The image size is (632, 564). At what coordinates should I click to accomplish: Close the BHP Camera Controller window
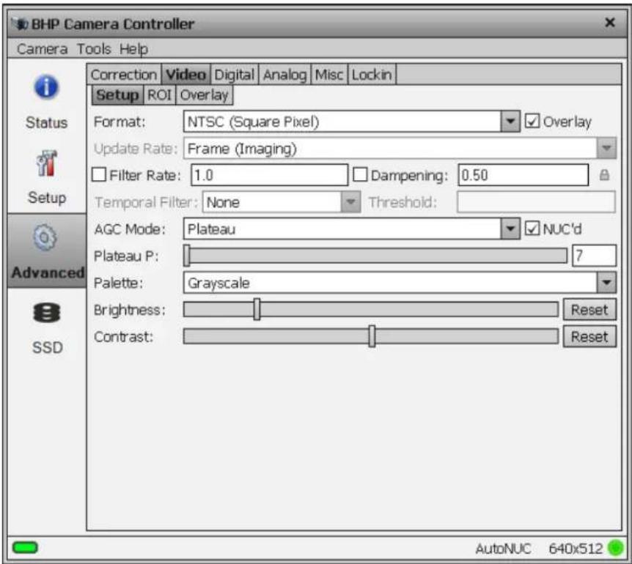coord(610,23)
